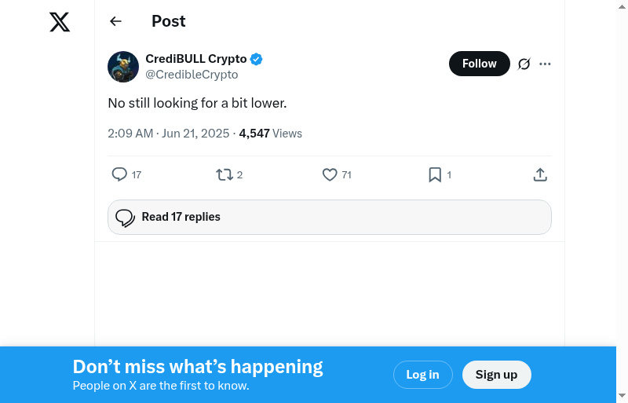Follow CrediBULL Crypto
Image resolution: width=628 pixels, height=403 pixels.
(479, 64)
